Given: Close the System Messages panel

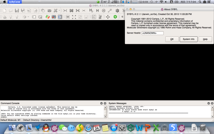Looking at the screenshot, I should 212,103.
